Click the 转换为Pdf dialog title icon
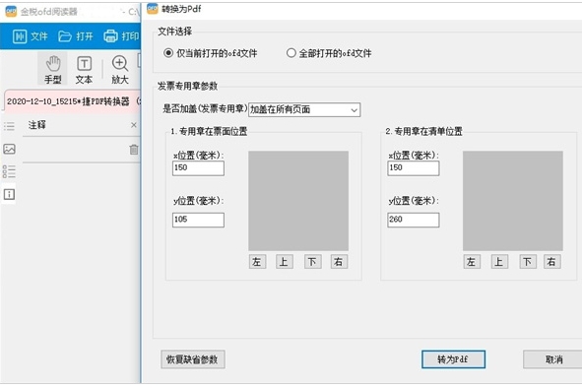 [153, 9]
